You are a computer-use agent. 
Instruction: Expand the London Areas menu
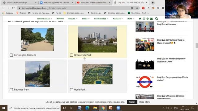(45, 18)
